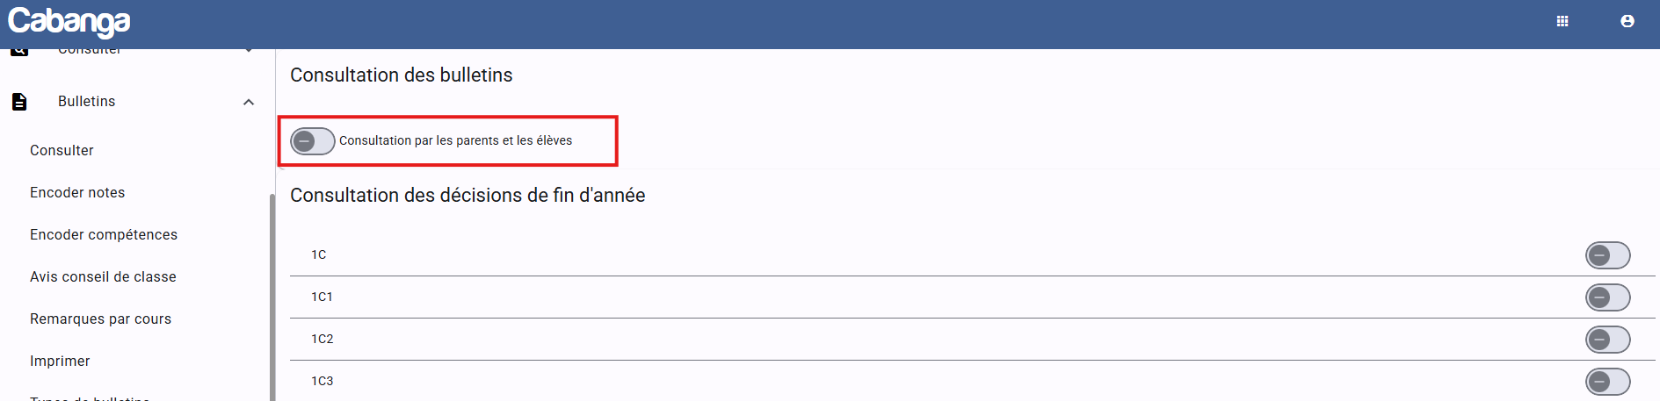Open the apps grid menu
This screenshot has height=401, width=1660.
point(1562,21)
